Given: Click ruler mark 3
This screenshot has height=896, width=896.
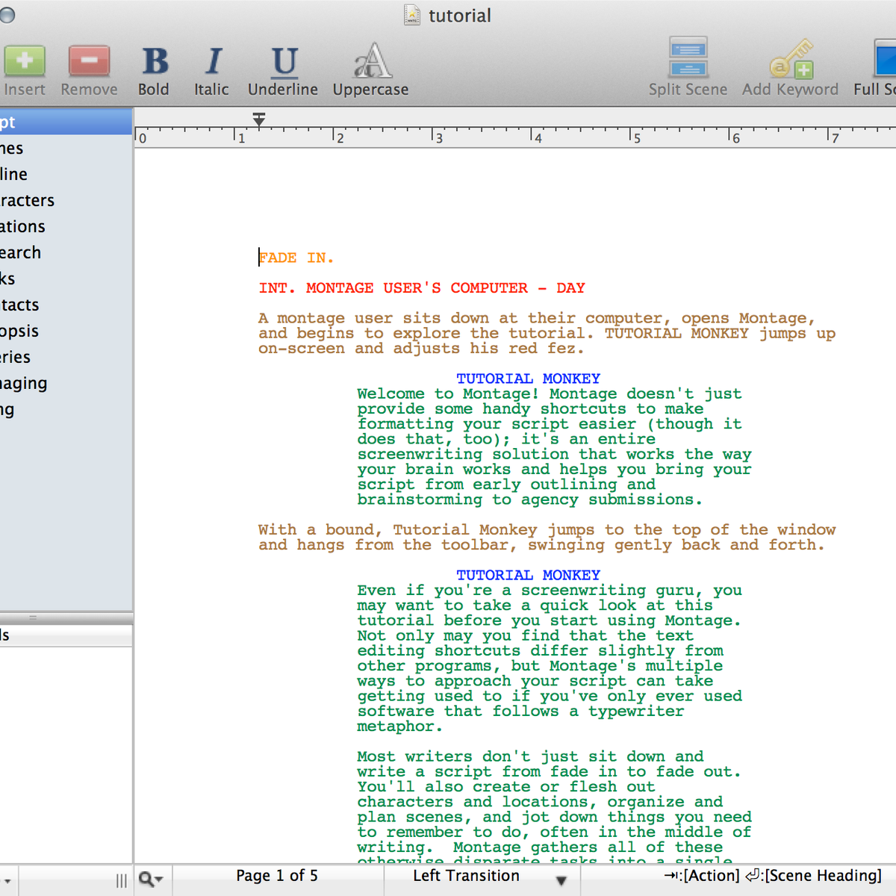Looking at the screenshot, I should pos(438,137).
